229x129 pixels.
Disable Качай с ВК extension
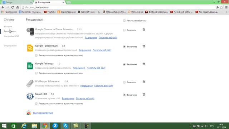pos(124,95)
